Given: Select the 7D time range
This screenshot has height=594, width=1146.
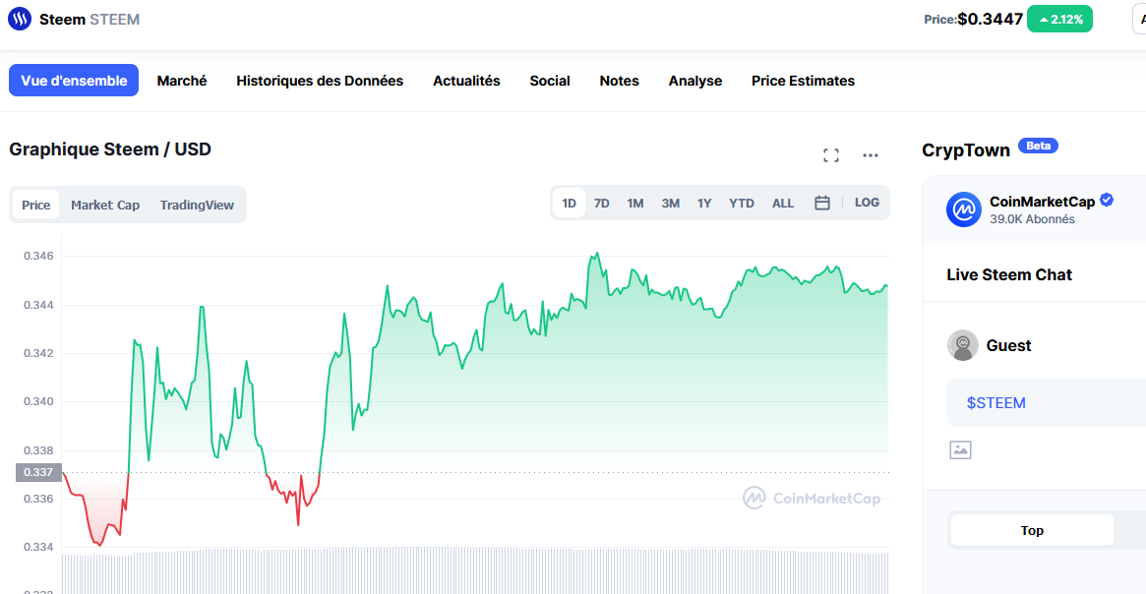Looking at the screenshot, I should point(601,204).
